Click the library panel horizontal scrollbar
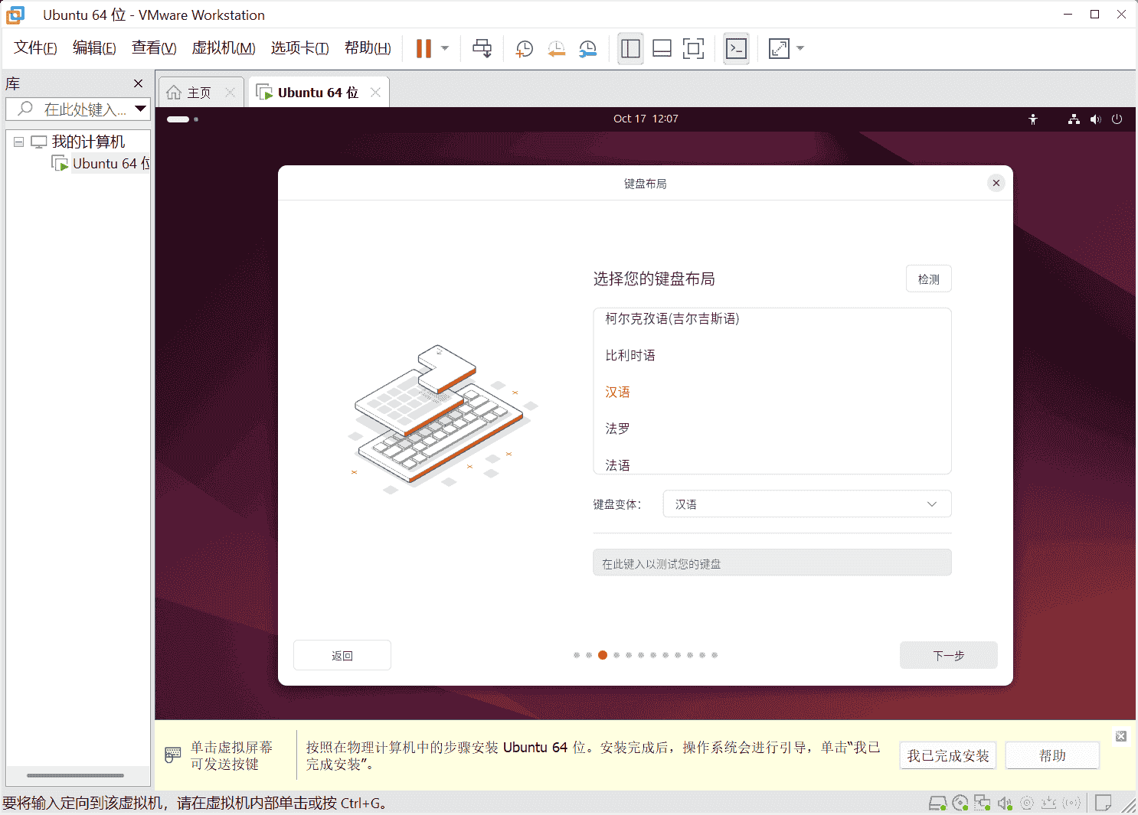 [x=75, y=775]
